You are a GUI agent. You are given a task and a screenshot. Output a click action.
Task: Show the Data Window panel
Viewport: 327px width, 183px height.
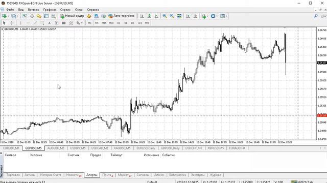(32, 16)
